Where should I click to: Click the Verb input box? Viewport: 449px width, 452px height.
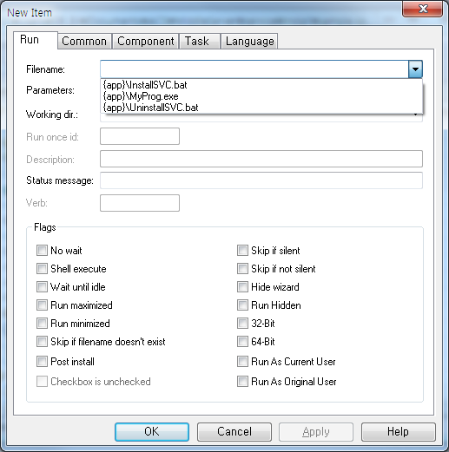click(x=140, y=203)
